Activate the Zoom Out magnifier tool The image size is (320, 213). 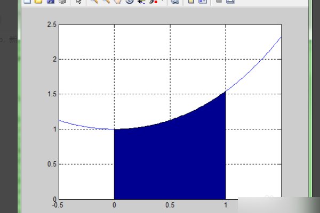tap(106, 2)
